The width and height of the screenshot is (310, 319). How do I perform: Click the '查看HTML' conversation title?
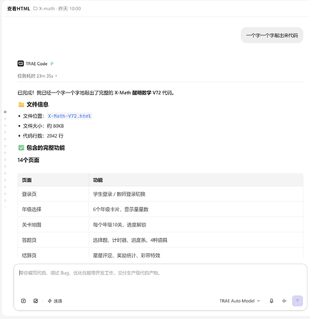(19, 8)
